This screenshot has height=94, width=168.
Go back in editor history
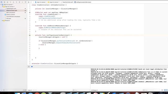[x=31, y=2]
